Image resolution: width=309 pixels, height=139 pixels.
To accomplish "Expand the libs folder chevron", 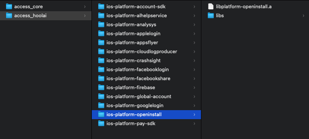I will click(x=303, y=16).
